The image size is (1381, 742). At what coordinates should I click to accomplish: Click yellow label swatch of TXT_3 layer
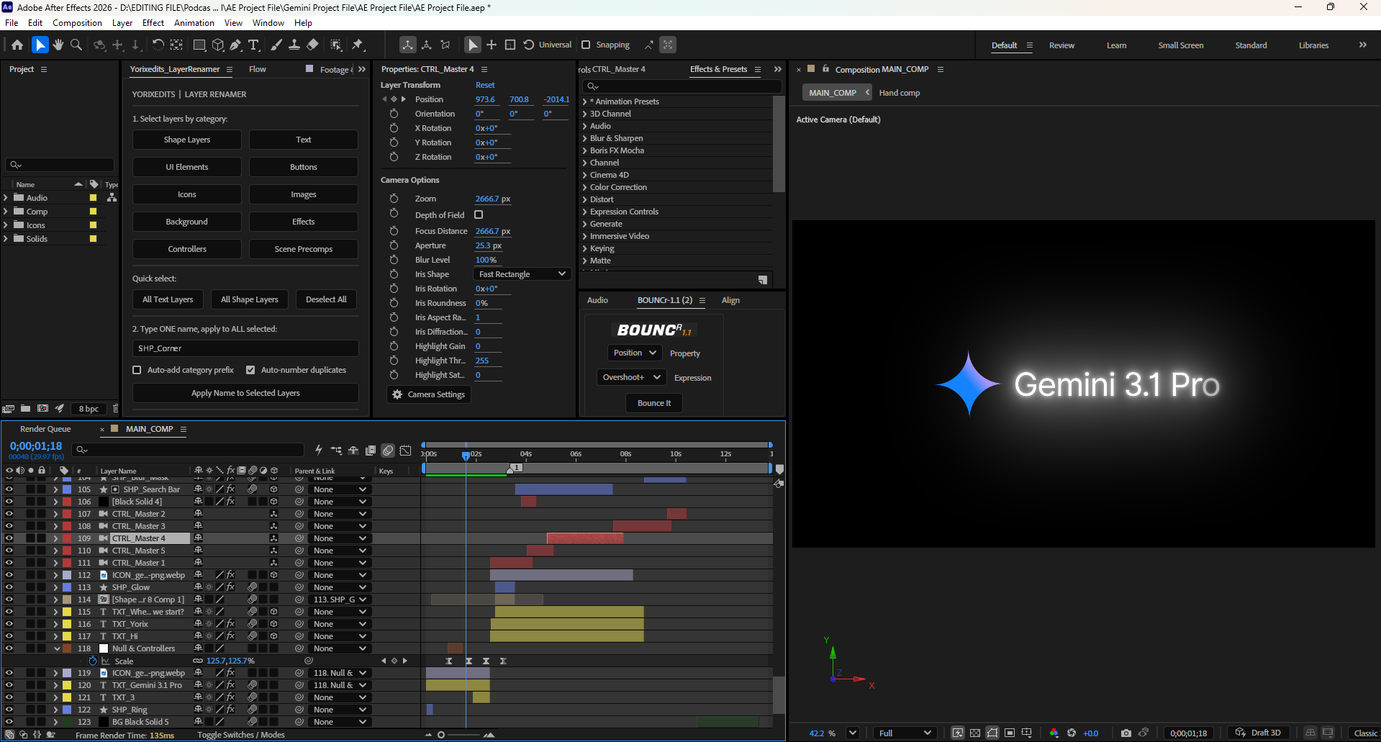pos(67,697)
